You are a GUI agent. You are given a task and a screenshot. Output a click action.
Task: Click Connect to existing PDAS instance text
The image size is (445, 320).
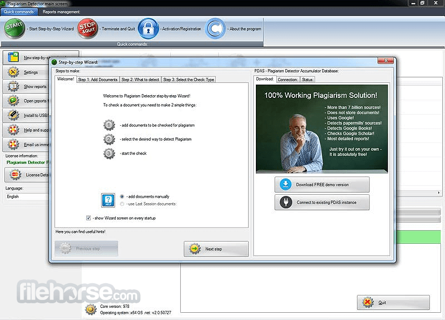327,203
